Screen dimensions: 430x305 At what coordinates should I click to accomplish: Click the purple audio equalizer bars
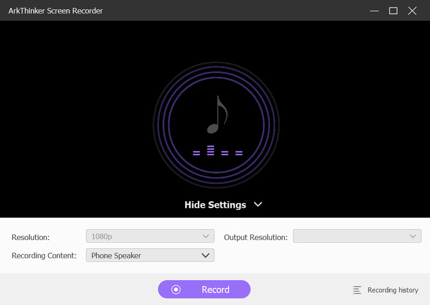point(218,150)
